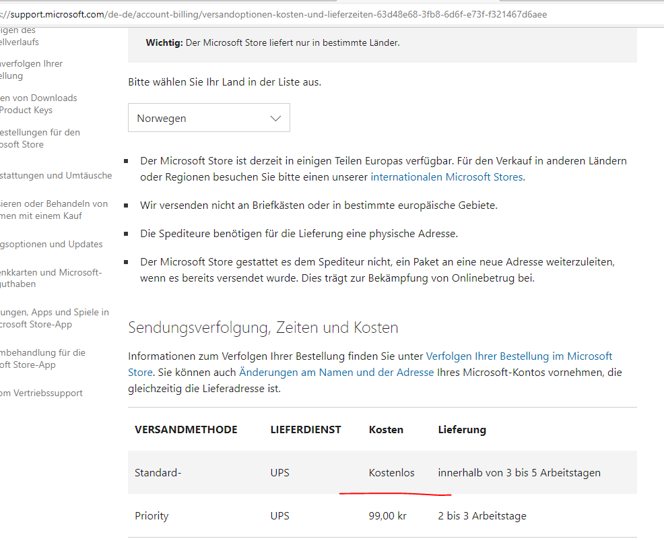Select the 'Kostenlos' cost cell
664x541 pixels.
point(392,473)
